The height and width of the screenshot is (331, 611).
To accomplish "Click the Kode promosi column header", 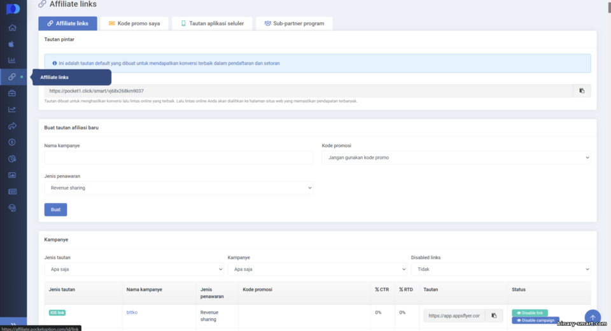I will pyautogui.click(x=258, y=290).
